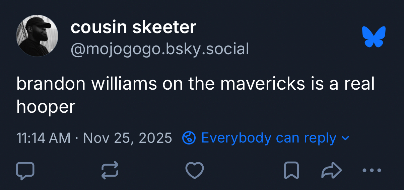Image resolution: width=404 pixels, height=190 pixels.
Task: Click the words "brandon williams" in the post
Action: tap(87, 84)
